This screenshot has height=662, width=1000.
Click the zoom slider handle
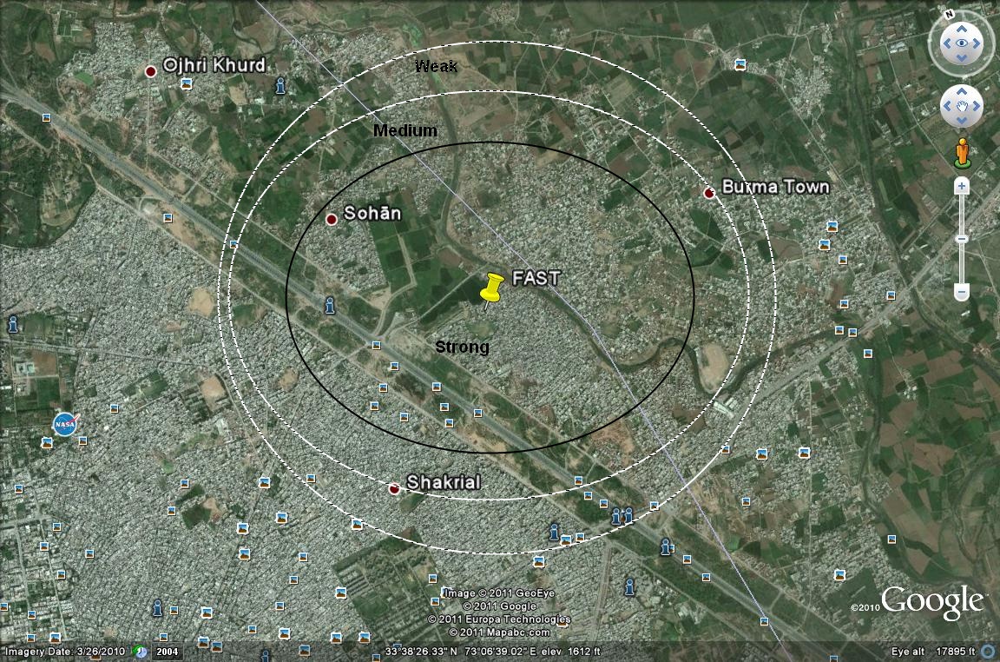click(961, 239)
